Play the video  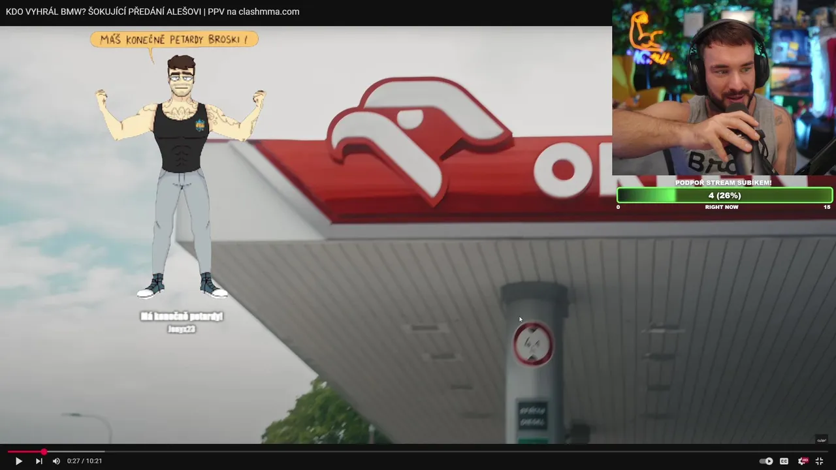click(18, 461)
